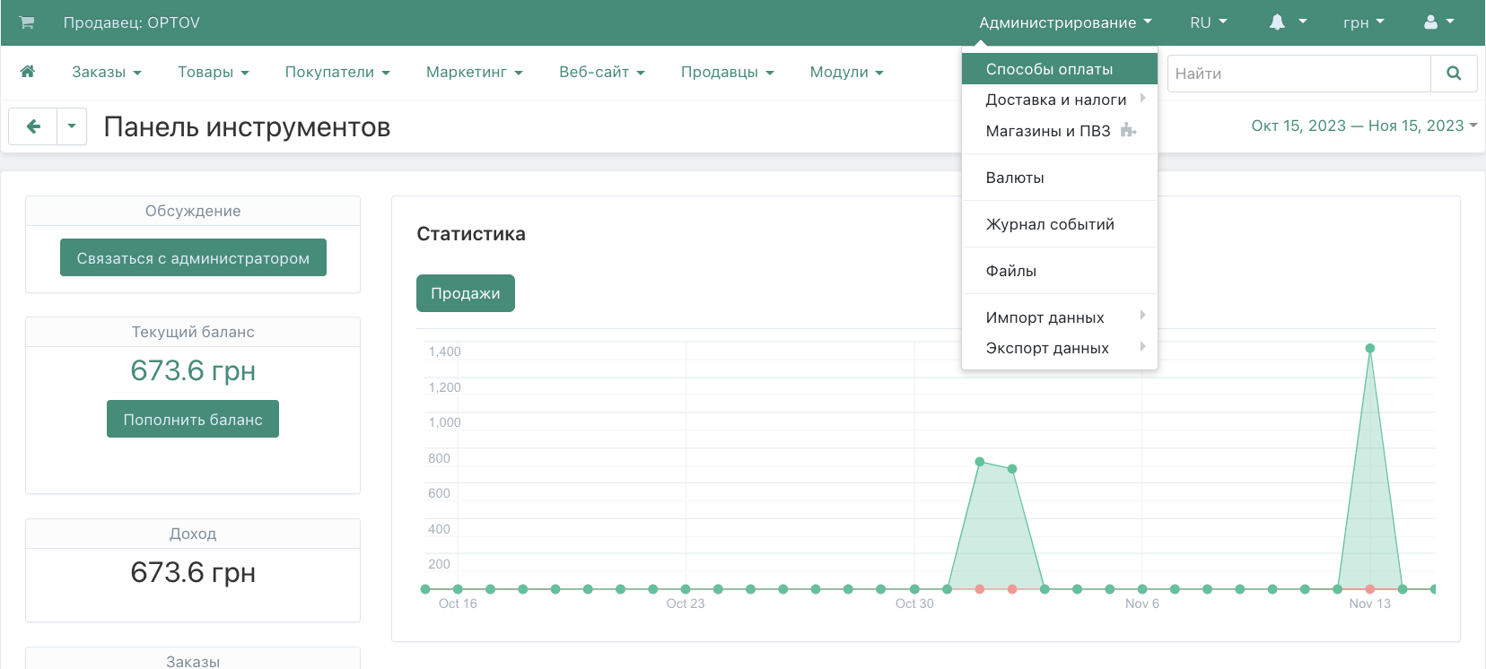Viewport: 1486px width, 669px height.
Task: Open Журнал событий from the menu
Action: 1050,224
